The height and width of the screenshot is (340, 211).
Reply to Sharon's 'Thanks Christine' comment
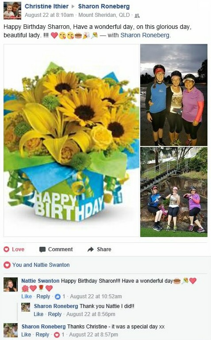pyautogui.click(x=42, y=335)
